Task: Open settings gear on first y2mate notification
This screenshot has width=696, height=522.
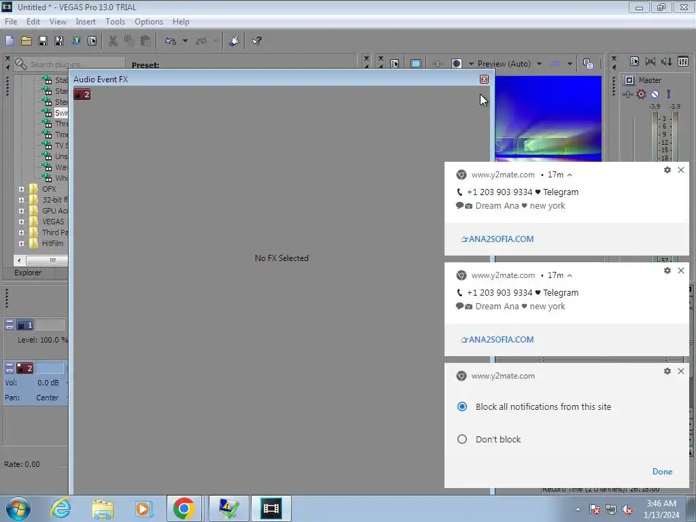Action: pyautogui.click(x=667, y=170)
